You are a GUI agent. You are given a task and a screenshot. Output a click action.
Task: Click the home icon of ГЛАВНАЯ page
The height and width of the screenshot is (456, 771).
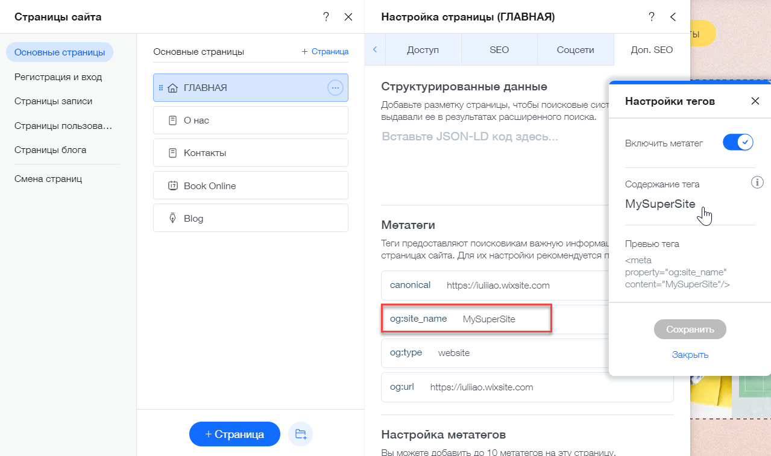172,88
